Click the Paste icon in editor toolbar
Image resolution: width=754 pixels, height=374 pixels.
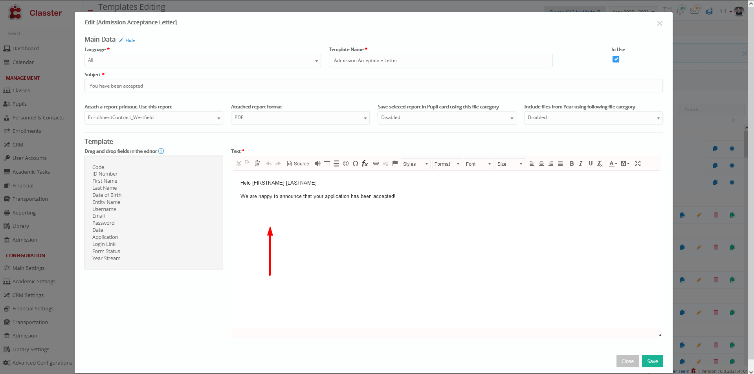[257, 163]
